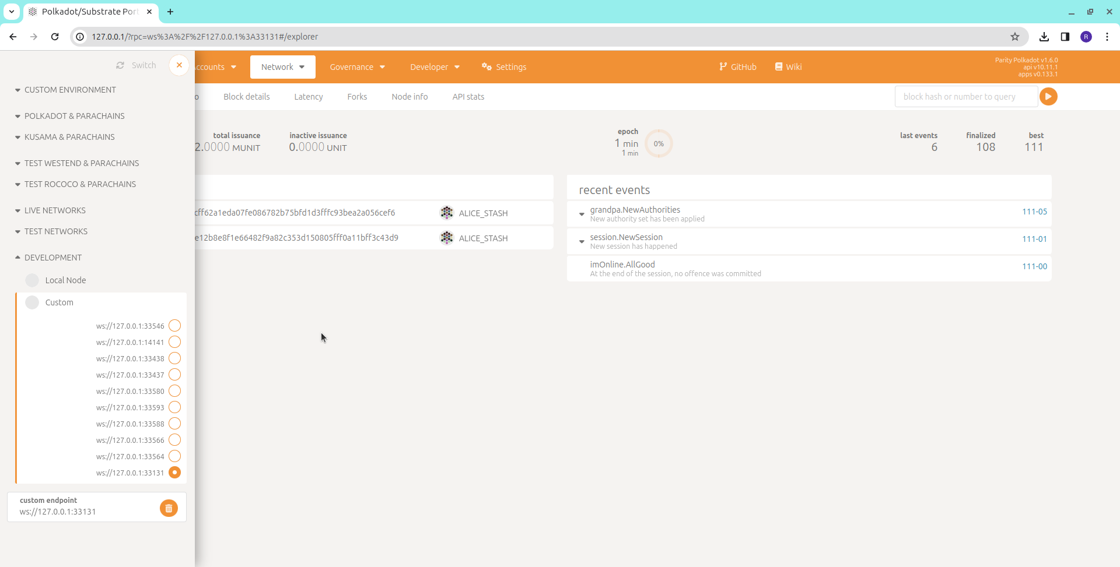Viewport: 1120px width, 567px height.
Task: Select endpoint ws://127.0.0.1:14141
Action: coord(174,342)
